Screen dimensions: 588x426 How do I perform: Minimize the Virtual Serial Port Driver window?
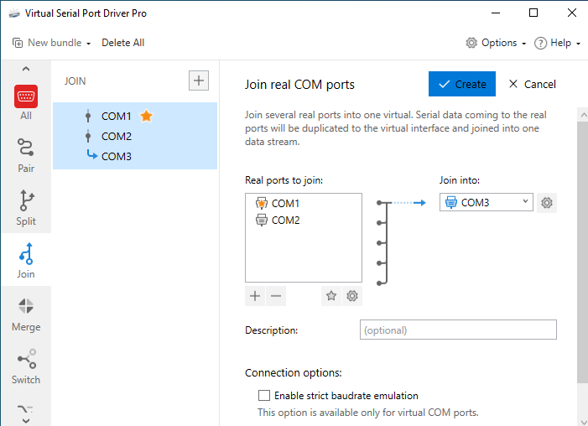click(496, 13)
